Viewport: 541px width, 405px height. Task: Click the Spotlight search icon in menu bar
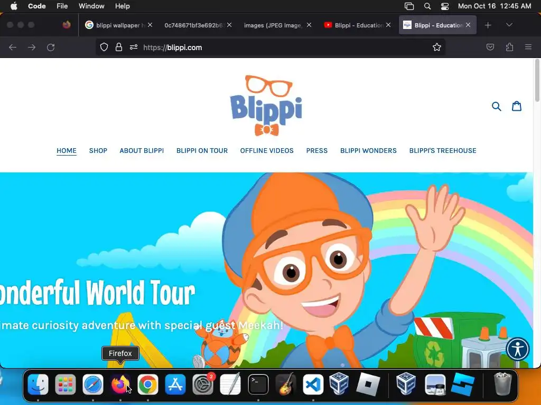[x=427, y=6]
